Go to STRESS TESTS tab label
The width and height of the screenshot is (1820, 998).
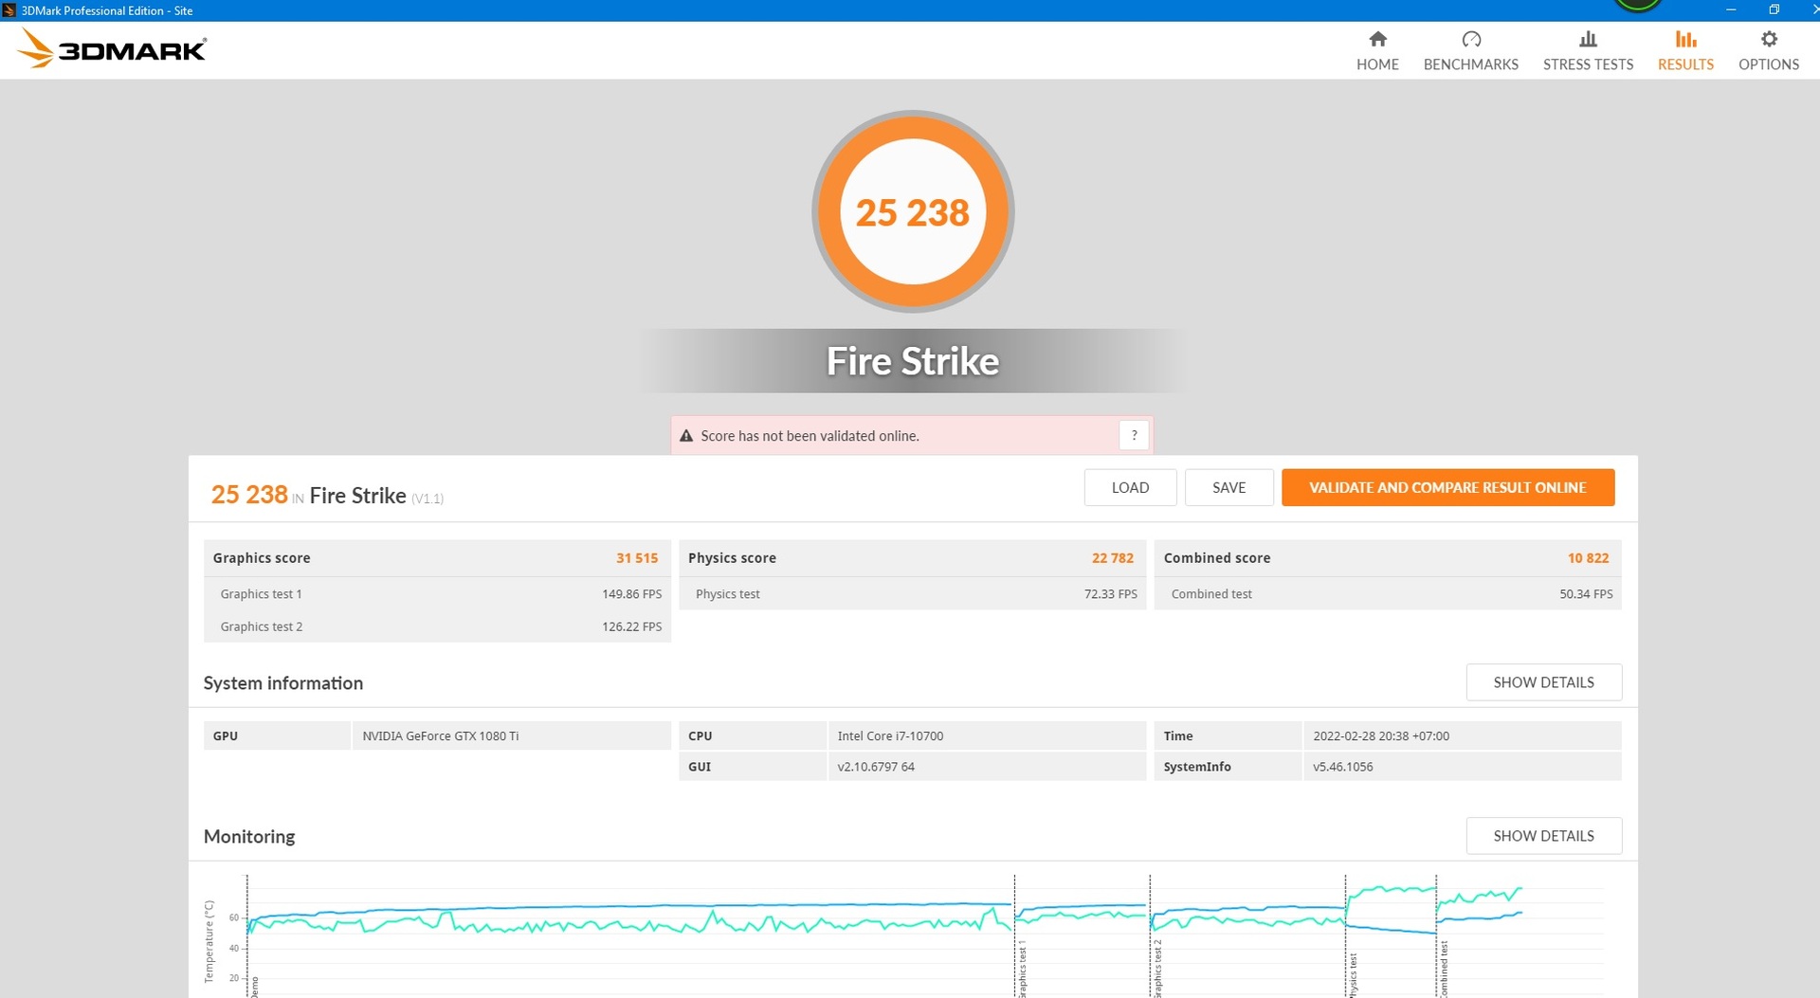click(x=1588, y=64)
